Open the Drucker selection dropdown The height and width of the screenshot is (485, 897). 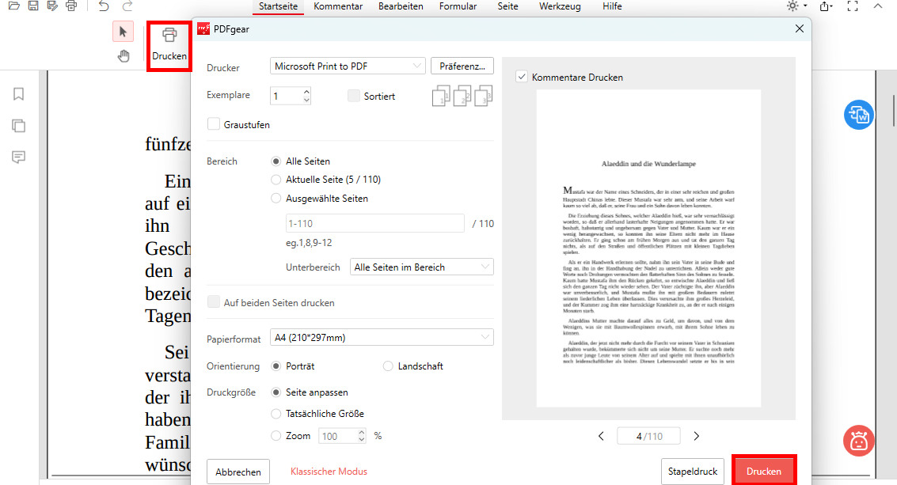[347, 66]
